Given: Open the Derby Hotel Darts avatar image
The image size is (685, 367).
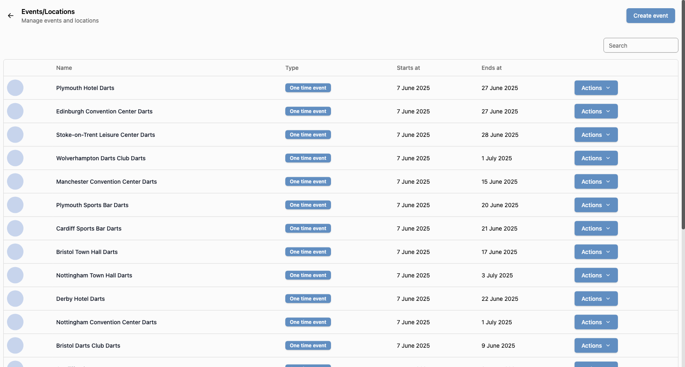Looking at the screenshot, I should point(15,299).
